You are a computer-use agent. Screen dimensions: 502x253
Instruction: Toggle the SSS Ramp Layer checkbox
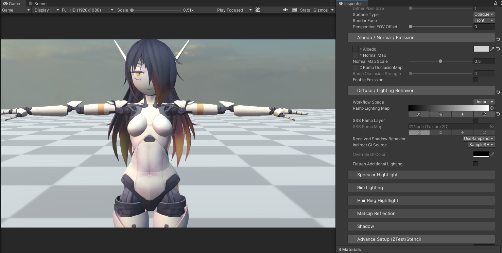(475, 121)
